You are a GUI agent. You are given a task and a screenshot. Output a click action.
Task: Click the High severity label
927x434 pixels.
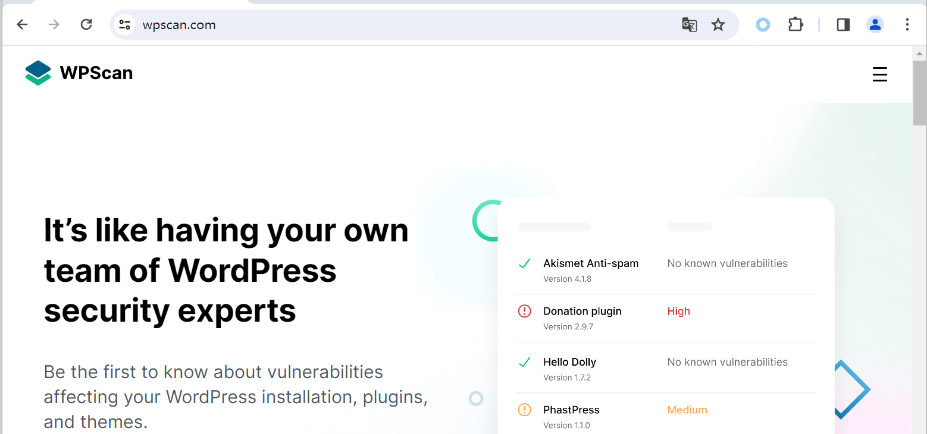point(679,311)
